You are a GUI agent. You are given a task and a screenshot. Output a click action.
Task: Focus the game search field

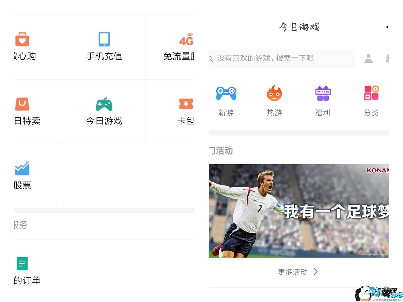[282, 59]
